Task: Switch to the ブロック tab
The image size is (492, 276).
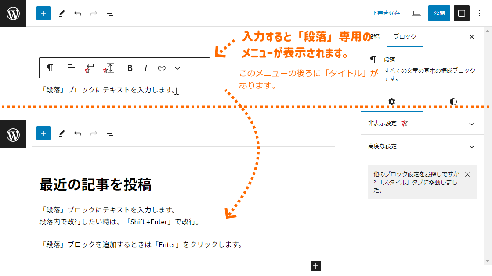Action: [x=405, y=37]
